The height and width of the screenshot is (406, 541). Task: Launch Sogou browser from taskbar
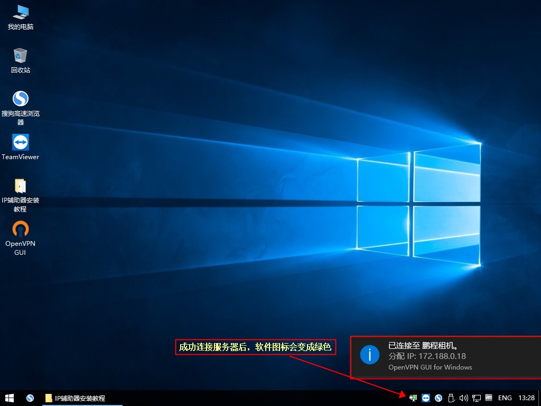pyautogui.click(x=30, y=398)
